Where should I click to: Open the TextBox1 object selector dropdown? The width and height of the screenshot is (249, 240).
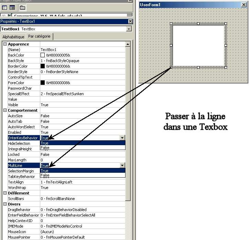(x=129, y=29)
